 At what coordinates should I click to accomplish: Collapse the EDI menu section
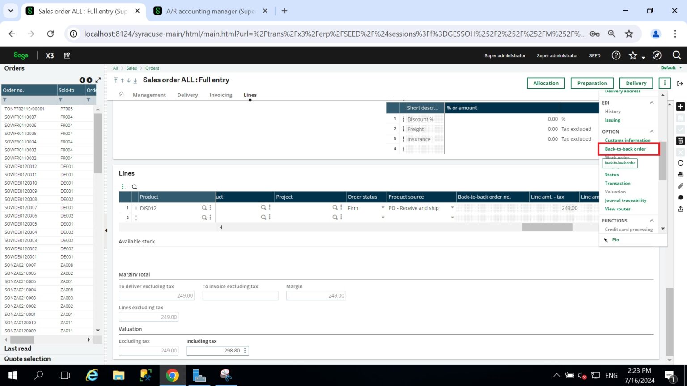coord(652,103)
